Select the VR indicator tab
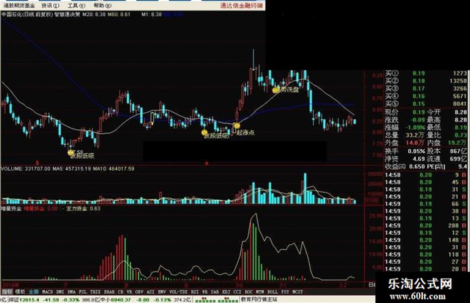 [129, 292]
